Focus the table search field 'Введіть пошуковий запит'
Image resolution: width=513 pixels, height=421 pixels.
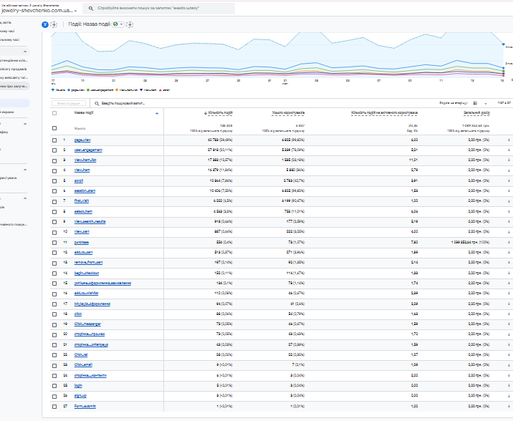[x=123, y=103]
